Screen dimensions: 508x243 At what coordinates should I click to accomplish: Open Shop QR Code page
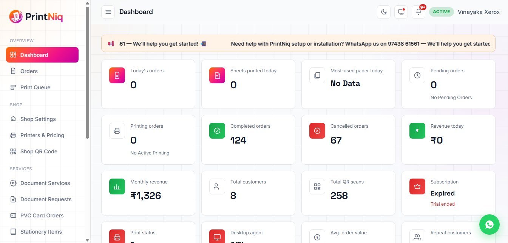pos(42,151)
